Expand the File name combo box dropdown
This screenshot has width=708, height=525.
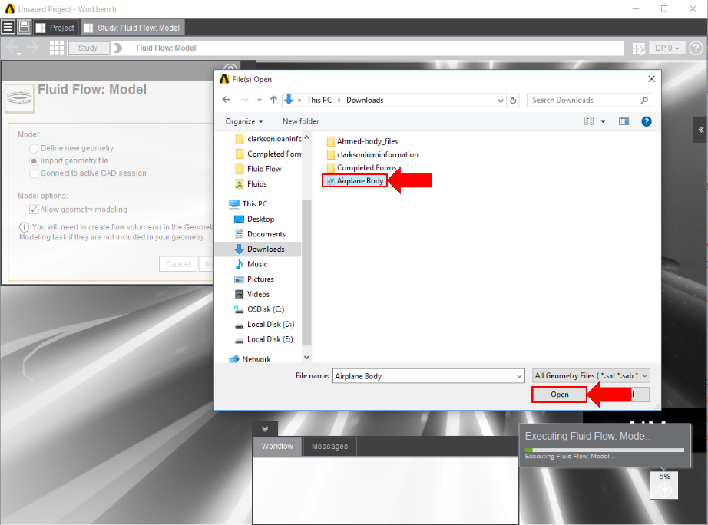[519, 375]
